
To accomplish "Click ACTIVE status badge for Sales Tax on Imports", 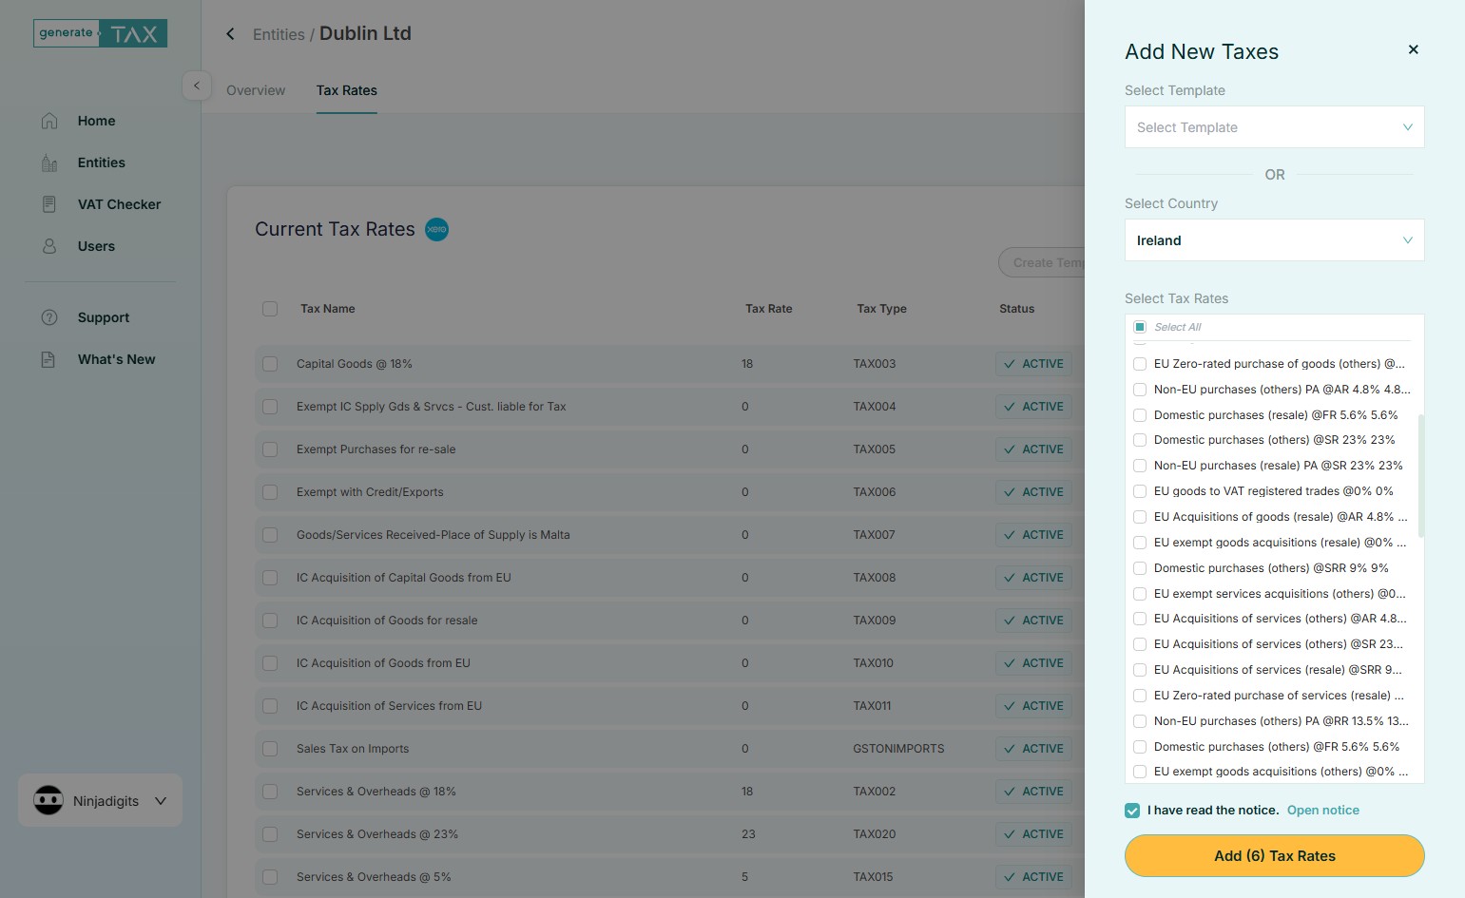I will (x=1033, y=749).
